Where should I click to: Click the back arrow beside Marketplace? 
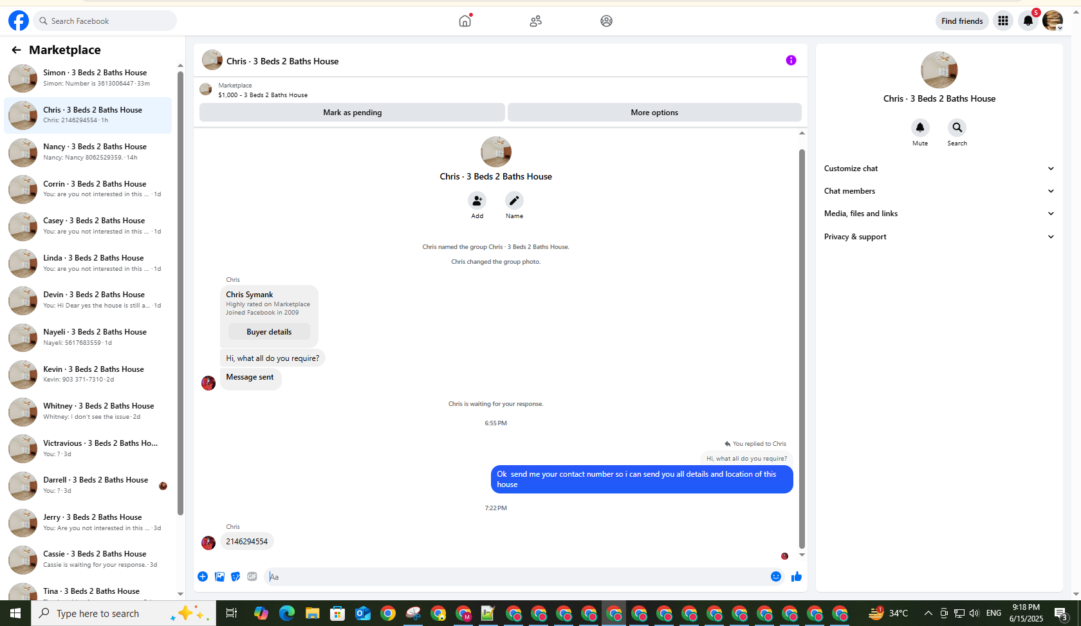pyautogui.click(x=16, y=50)
